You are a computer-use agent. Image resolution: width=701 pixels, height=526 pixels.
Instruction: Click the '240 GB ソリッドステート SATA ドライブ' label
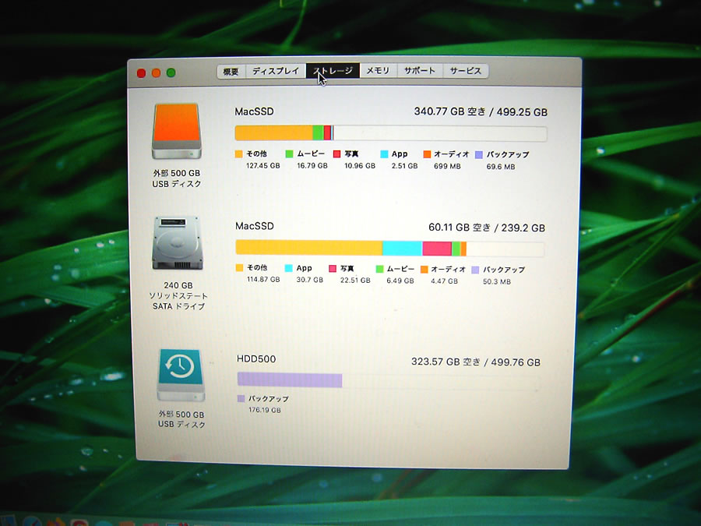178,295
